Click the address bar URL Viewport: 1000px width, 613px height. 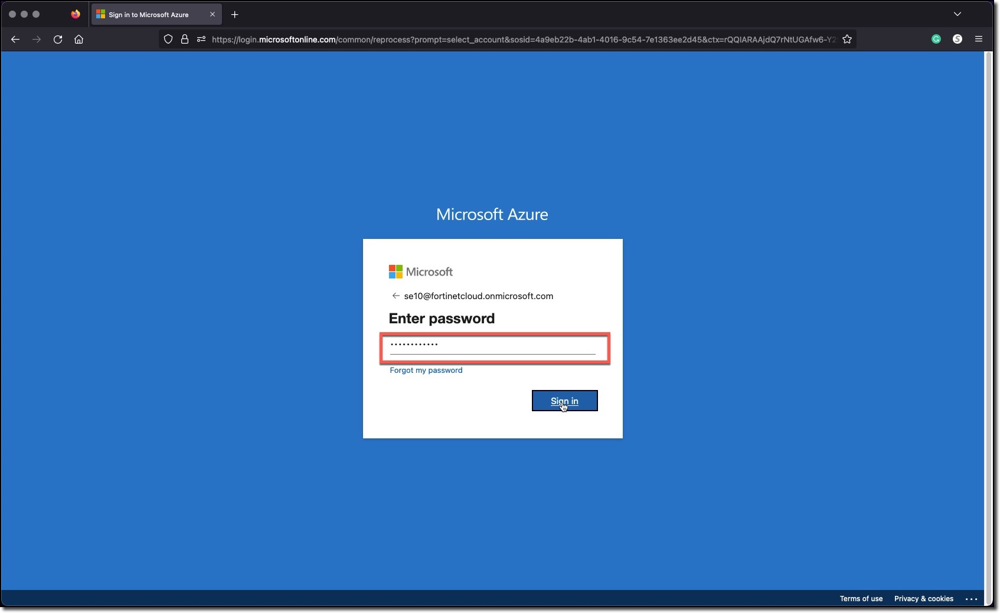[x=524, y=40]
